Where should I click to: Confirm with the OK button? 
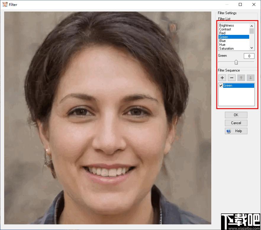click(236, 115)
